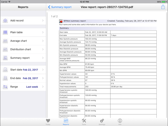Go back to Summary report
This screenshot has height=126, width=168.
tap(60, 7)
